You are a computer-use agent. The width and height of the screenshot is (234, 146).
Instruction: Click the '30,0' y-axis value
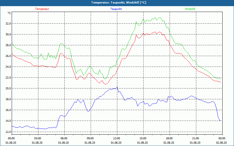(8, 34)
